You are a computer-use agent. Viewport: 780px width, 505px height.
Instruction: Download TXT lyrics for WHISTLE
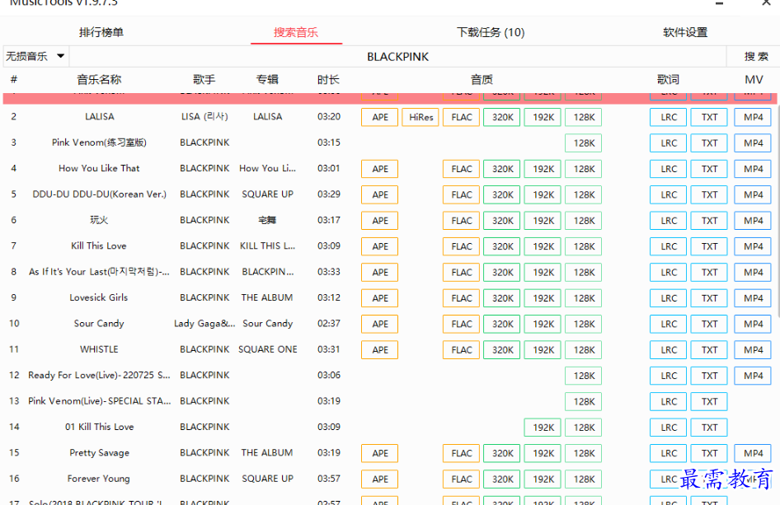tap(709, 350)
